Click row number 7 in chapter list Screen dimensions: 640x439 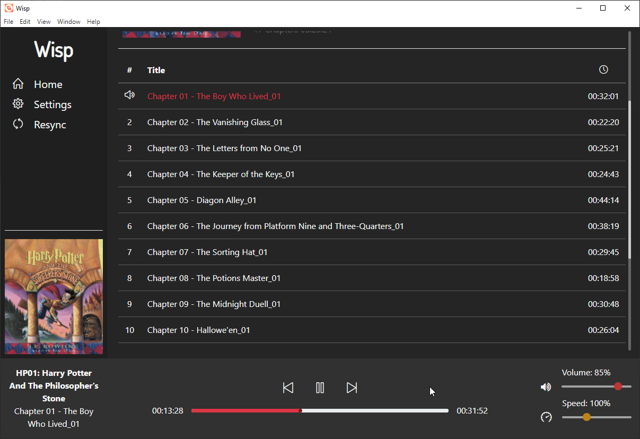129,252
